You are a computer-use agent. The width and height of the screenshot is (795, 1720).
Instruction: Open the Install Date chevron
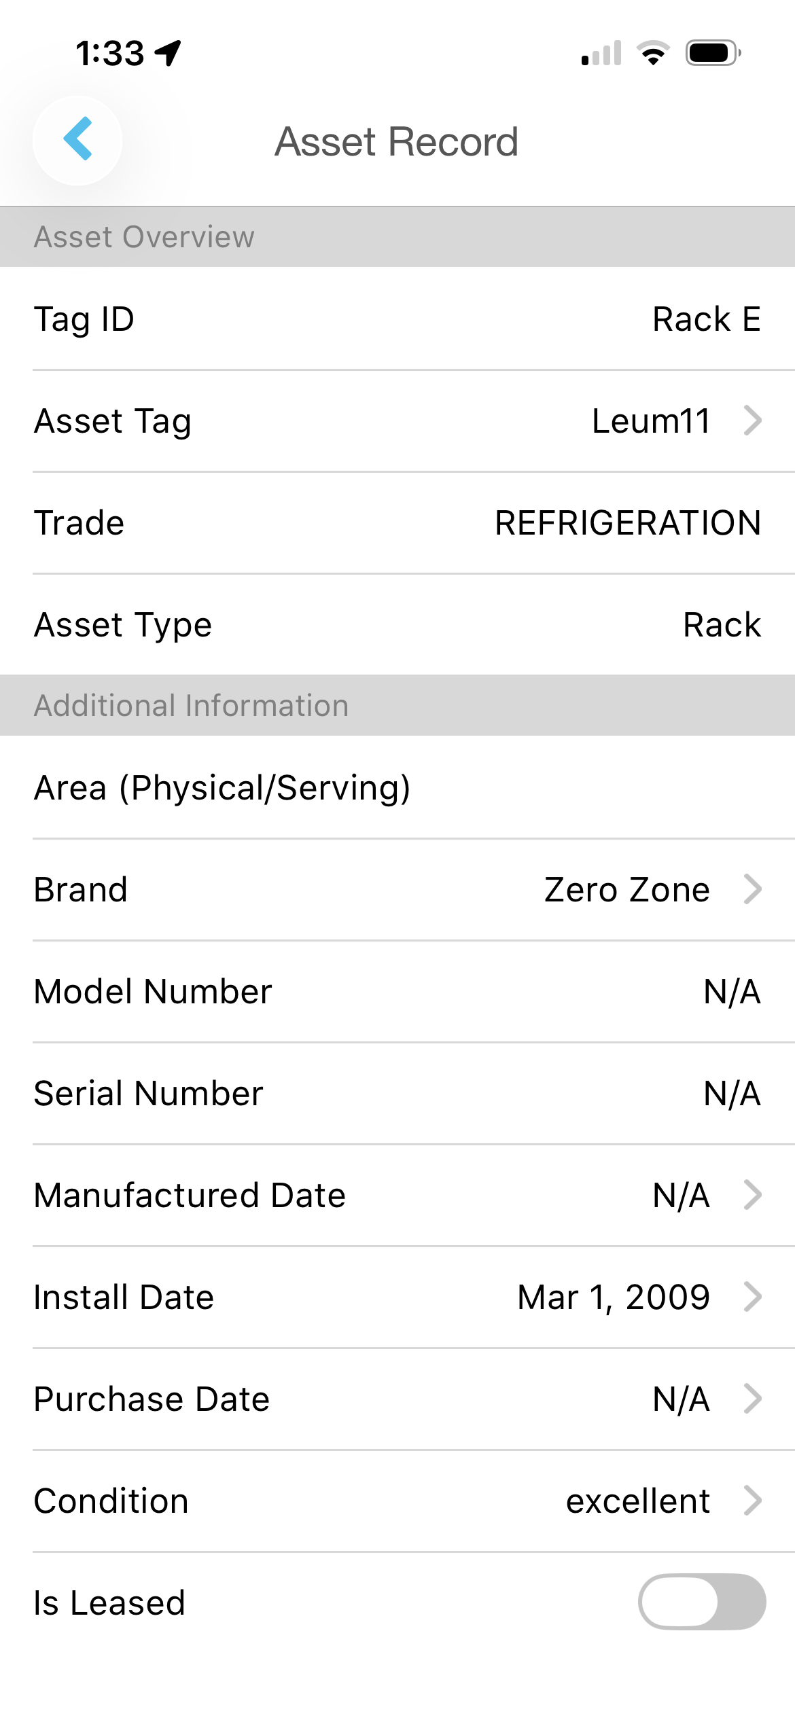[752, 1297]
